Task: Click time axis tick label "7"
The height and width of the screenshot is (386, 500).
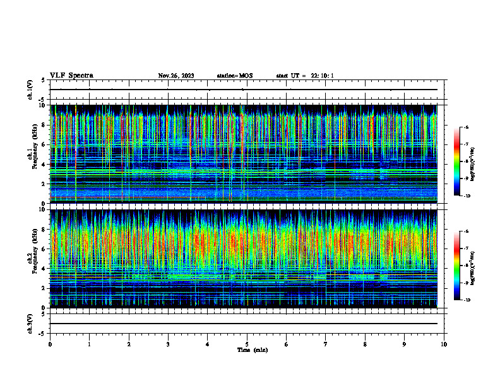Action: pos(326,344)
